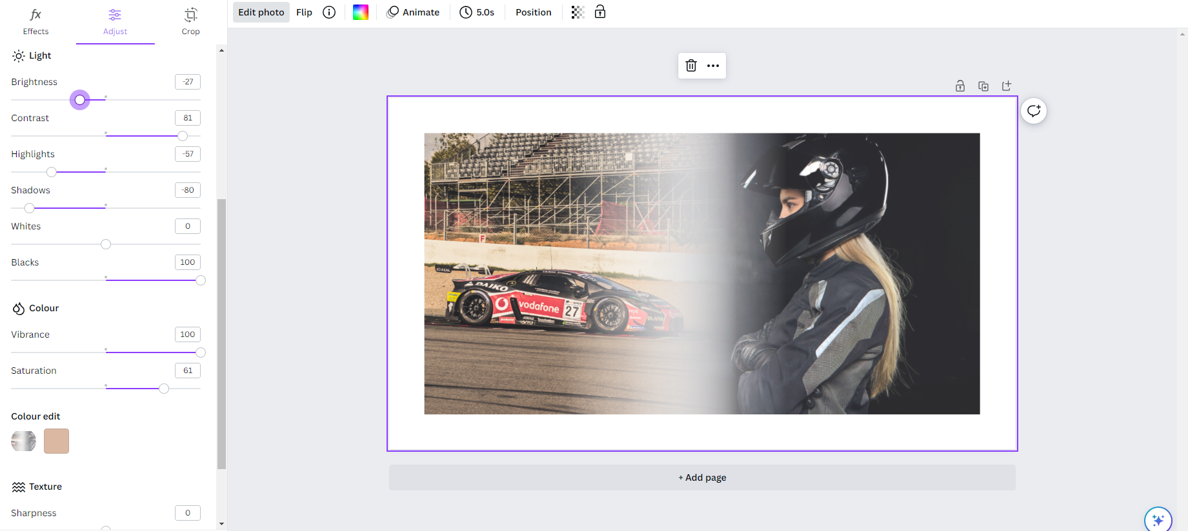Viewport: 1188px width, 531px height.
Task: Switch to the Adjust tab
Action: [x=115, y=21]
